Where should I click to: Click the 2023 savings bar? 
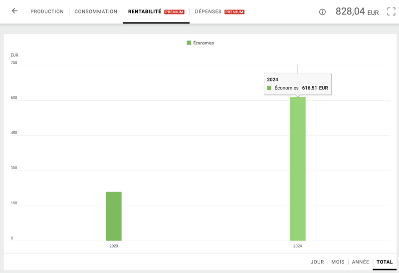point(114,216)
